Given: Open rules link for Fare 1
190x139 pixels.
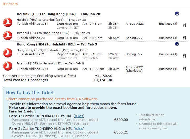Looking at the screenshot, I should [79, 116].
